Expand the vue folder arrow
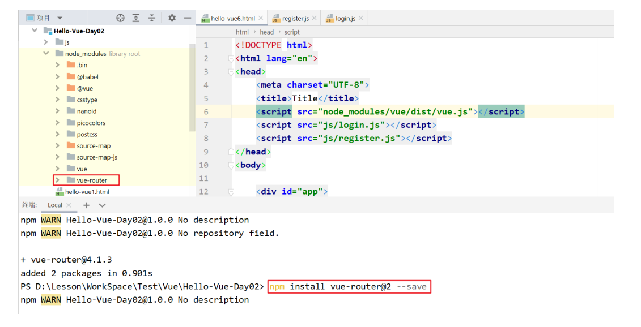This screenshot has width=641, height=327. pos(57,169)
